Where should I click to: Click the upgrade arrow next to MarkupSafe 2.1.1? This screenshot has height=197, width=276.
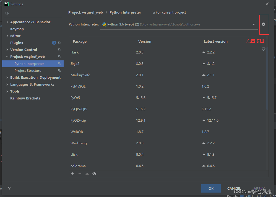click(204, 75)
